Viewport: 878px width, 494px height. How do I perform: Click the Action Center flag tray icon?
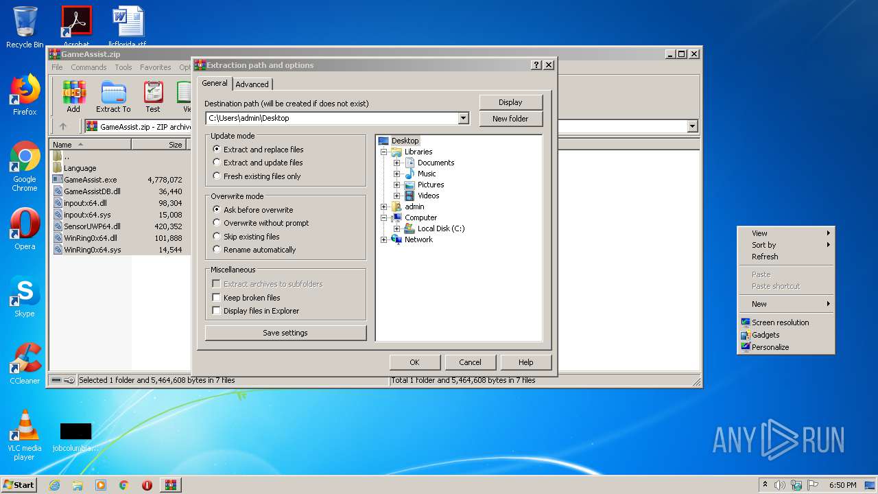[813, 485]
